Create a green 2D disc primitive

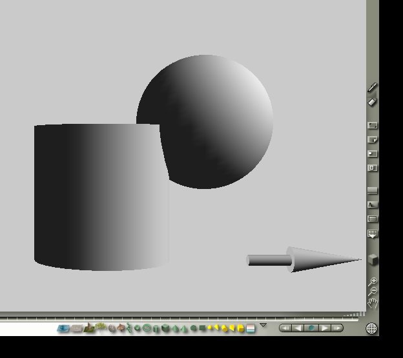click(193, 328)
